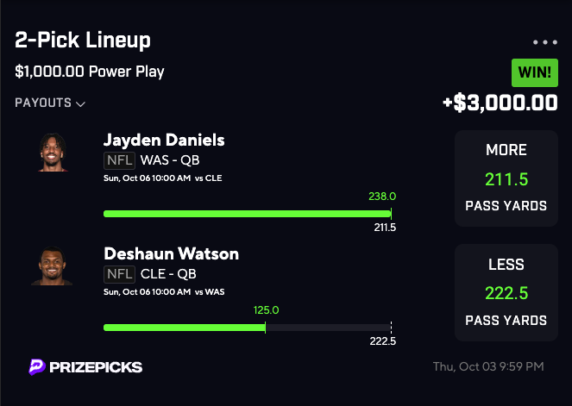Screen dimensions: 572x406
Task: Click the +$3,000.00 winnings amount
Action: pos(500,103)
